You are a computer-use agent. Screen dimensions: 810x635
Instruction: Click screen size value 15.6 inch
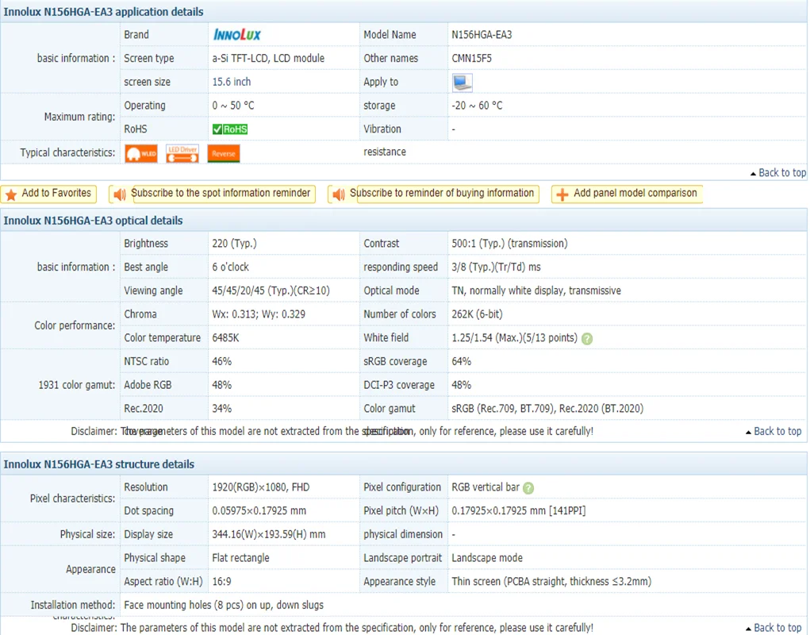point(232,82)
